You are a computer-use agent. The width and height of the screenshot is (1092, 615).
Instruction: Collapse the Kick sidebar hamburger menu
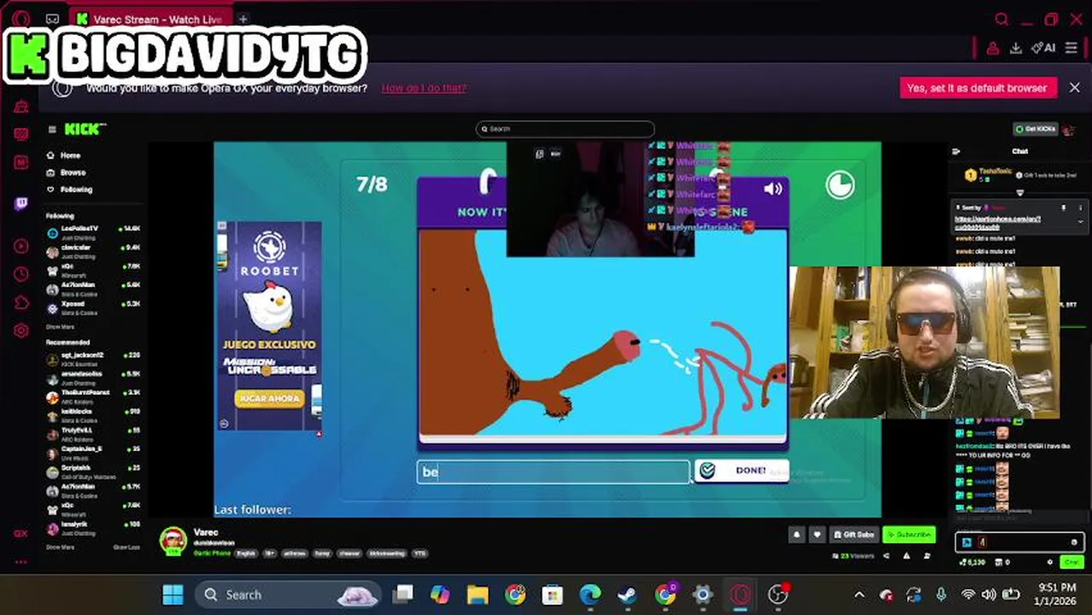52,129
